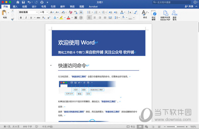
Task: Switch to the 开始 tab
Action: tap(6, 7)
